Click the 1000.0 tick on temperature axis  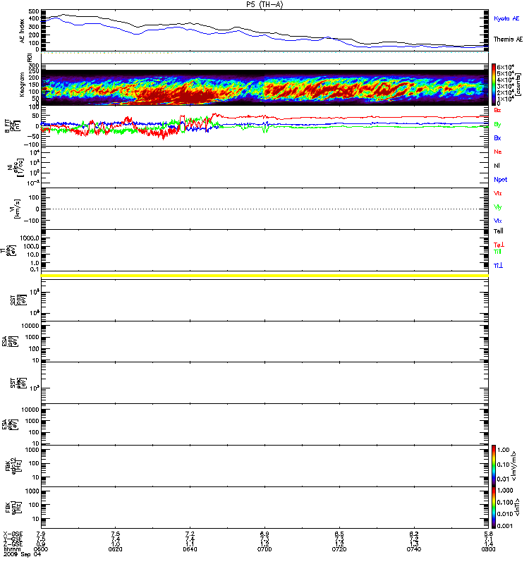[30, 238]
